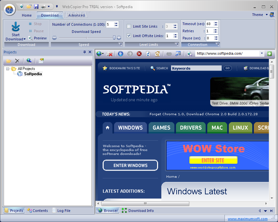Image resolution: width=278 pixels, height=222 pixels.
Task: Click the green Go arrow button
Action: click(x=270, y=53)
